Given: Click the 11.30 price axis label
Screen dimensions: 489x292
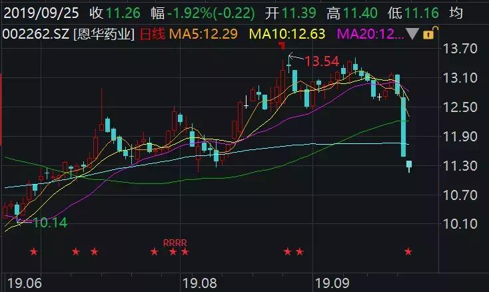Looking at the screenshot, I should click(x=460, y=165).
